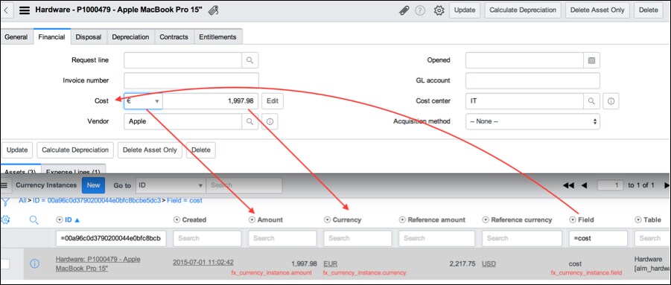Image resolution: width=671 pixels, height=285 pixels.
Task: Click the Invoice number input field
Action: click(191, 80)
